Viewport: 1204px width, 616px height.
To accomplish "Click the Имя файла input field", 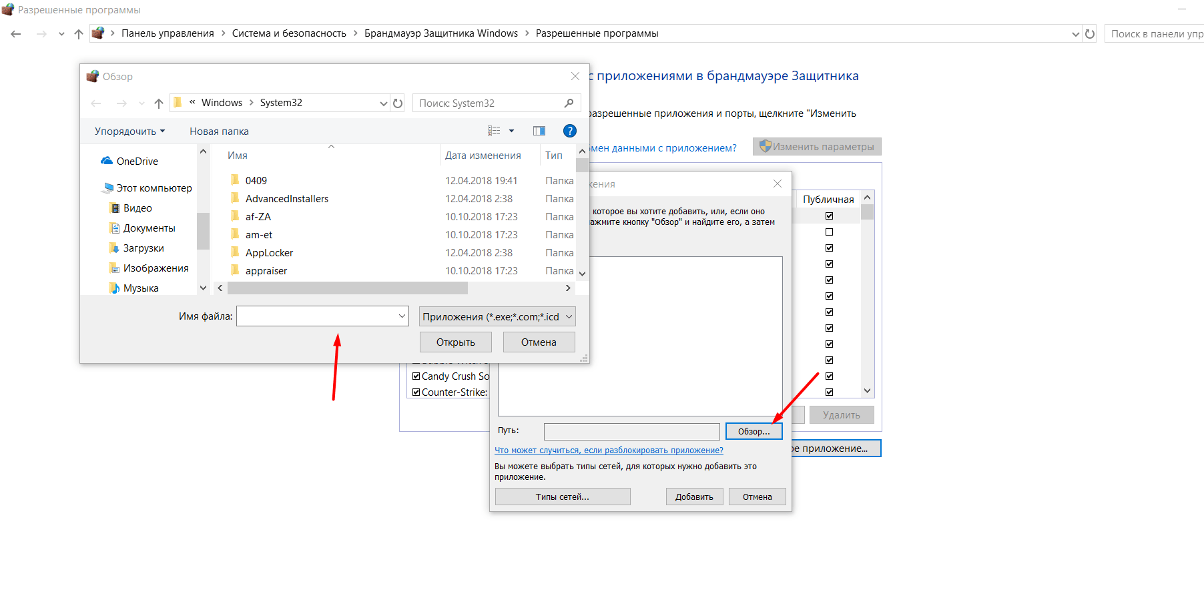I will pyautogui.click(x=322, y=316).
